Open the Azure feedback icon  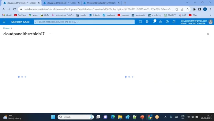click(x=174, y=22)
